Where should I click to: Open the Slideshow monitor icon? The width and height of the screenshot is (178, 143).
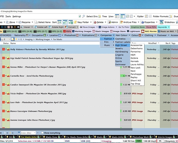(x=161, y=22)
